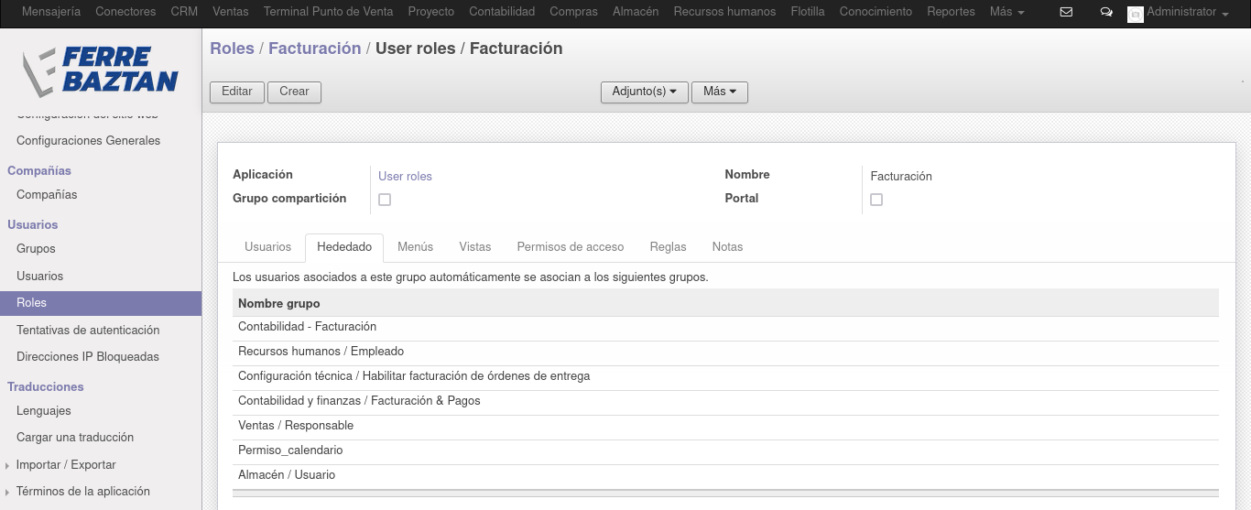Toggle the Grupo compartición checkbox

pyautogui.click(x=385, y=200)
